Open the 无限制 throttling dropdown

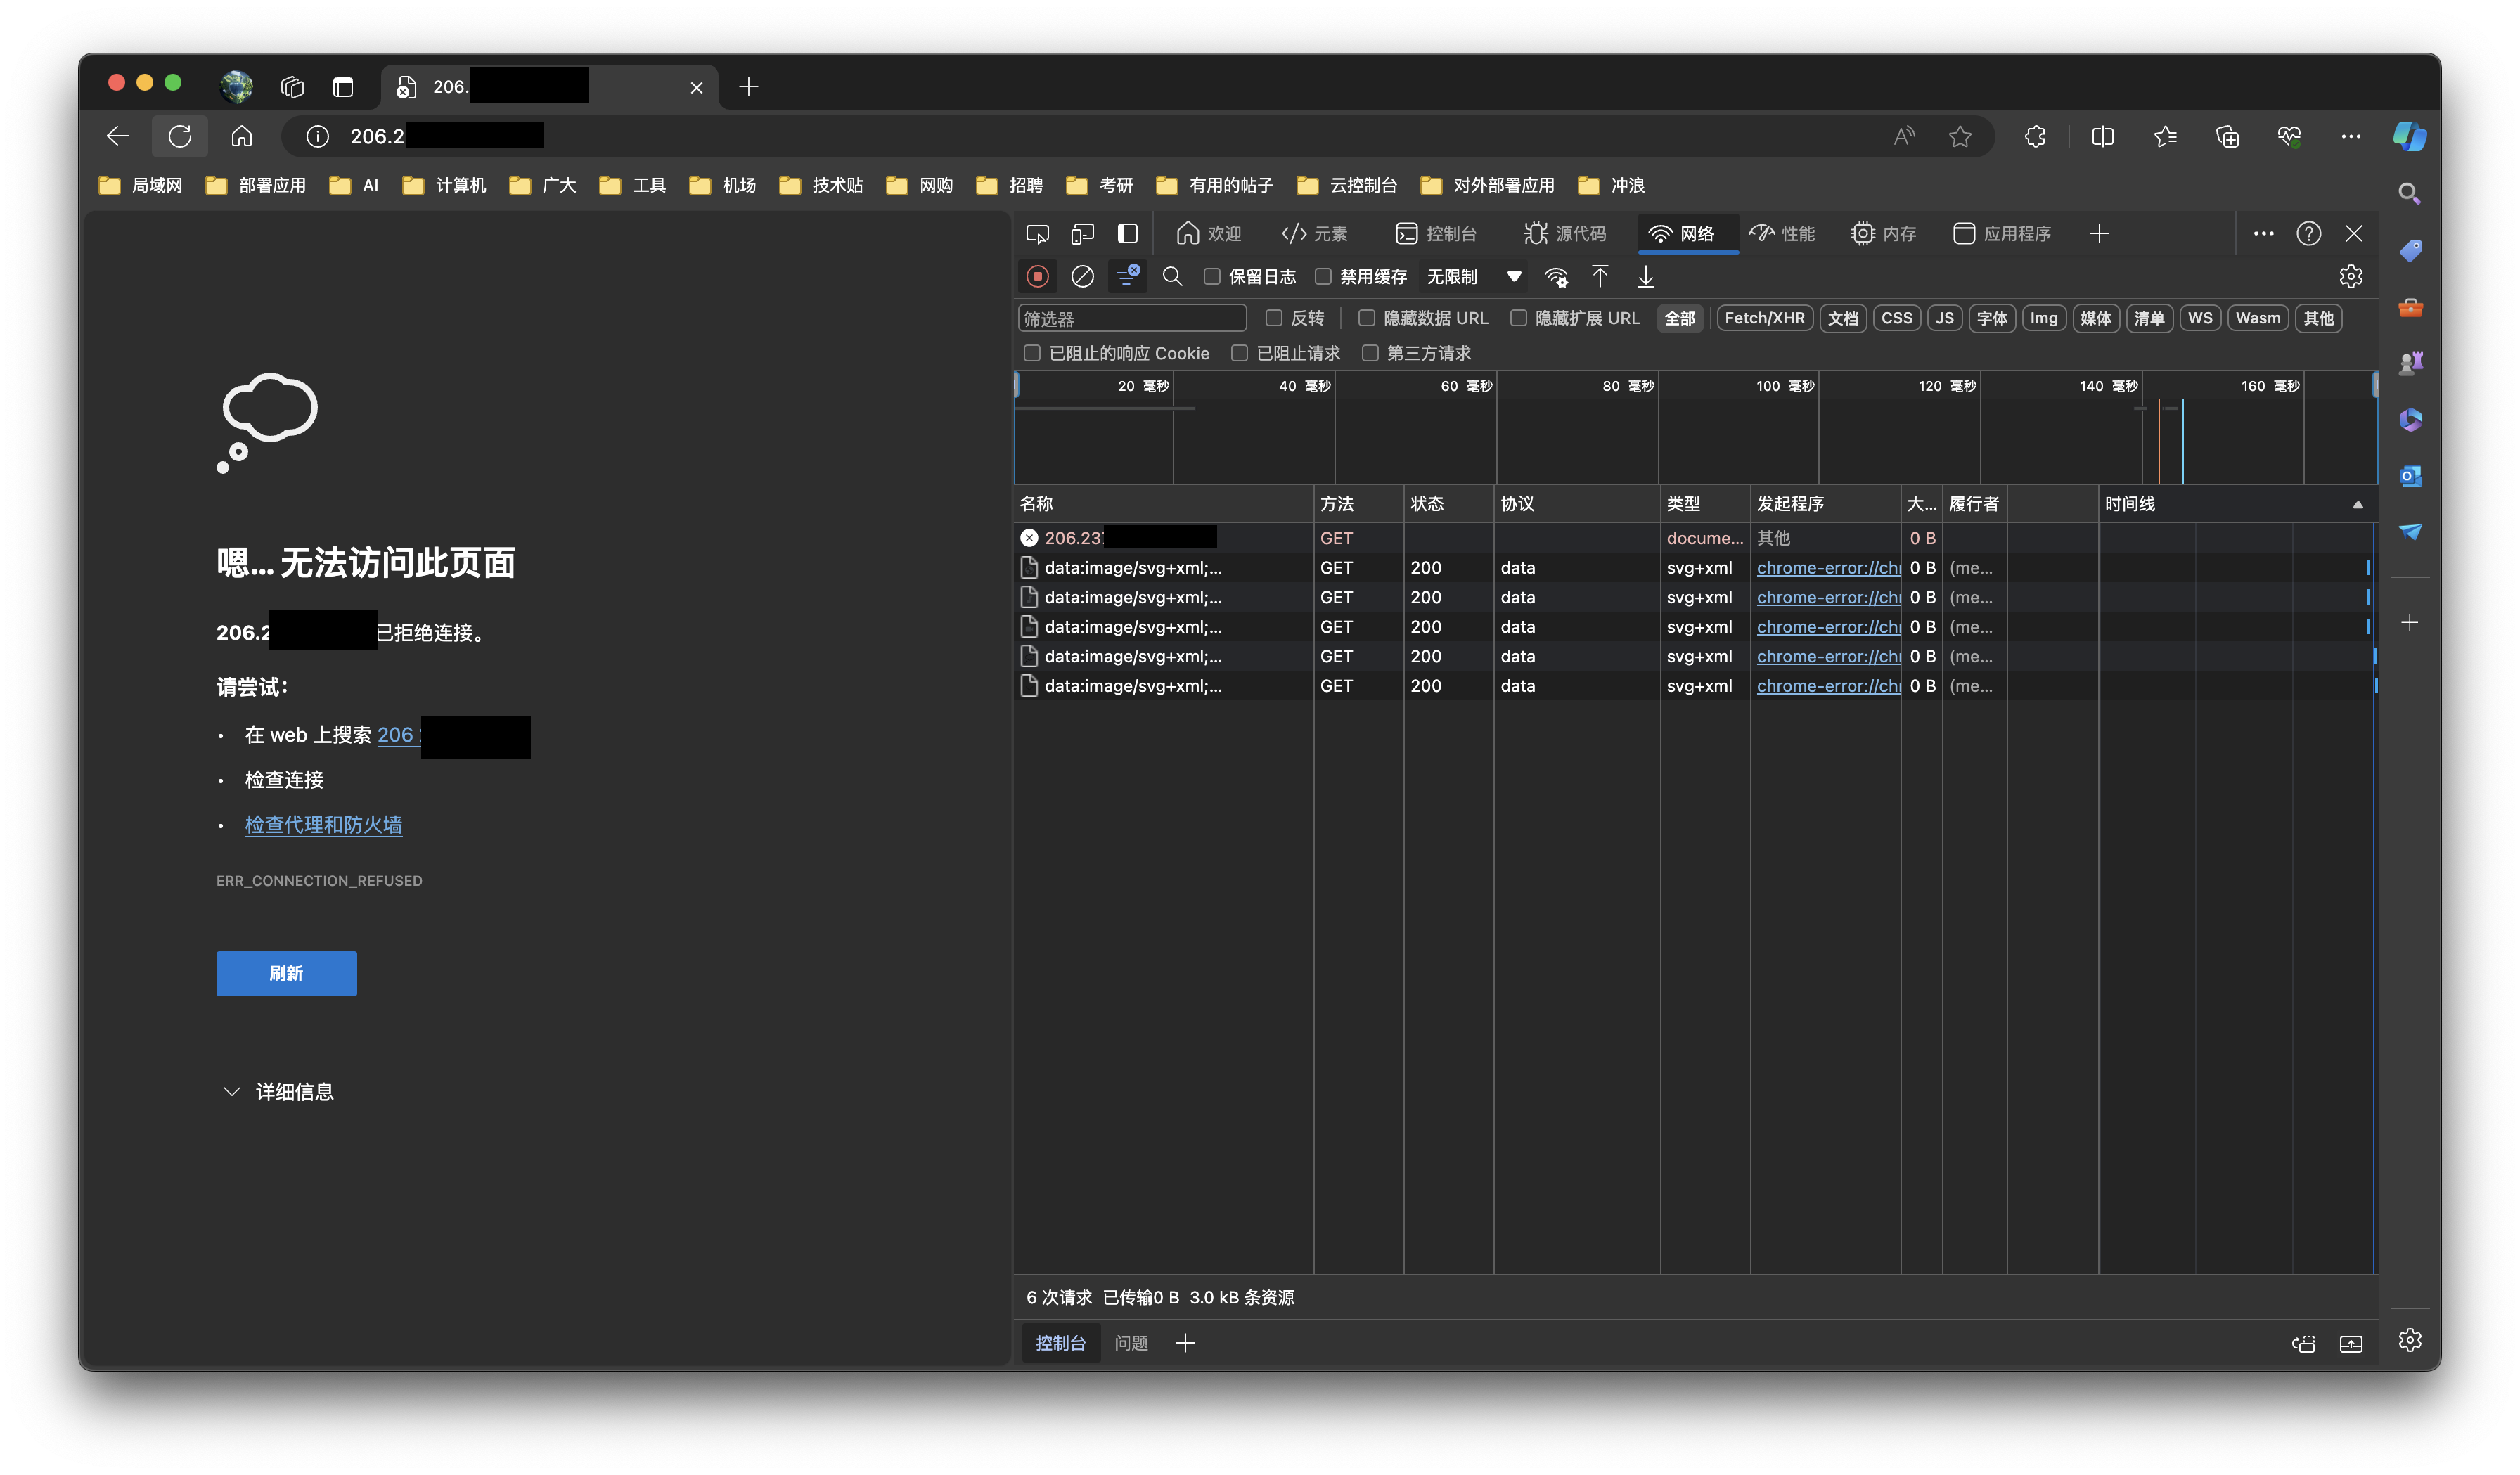point(1474,276)
